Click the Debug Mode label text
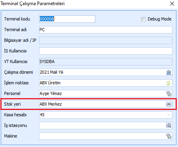Viewport: 178px width, 147px height. [x=159, y=19]
